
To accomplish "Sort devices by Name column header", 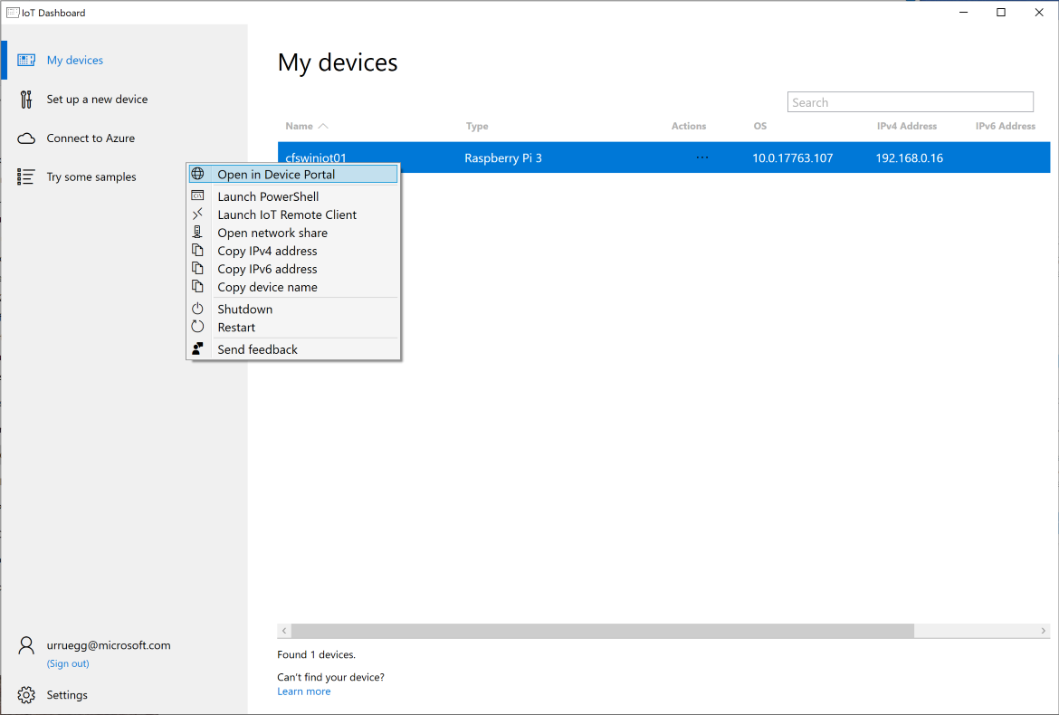I will tap(300, 126).
